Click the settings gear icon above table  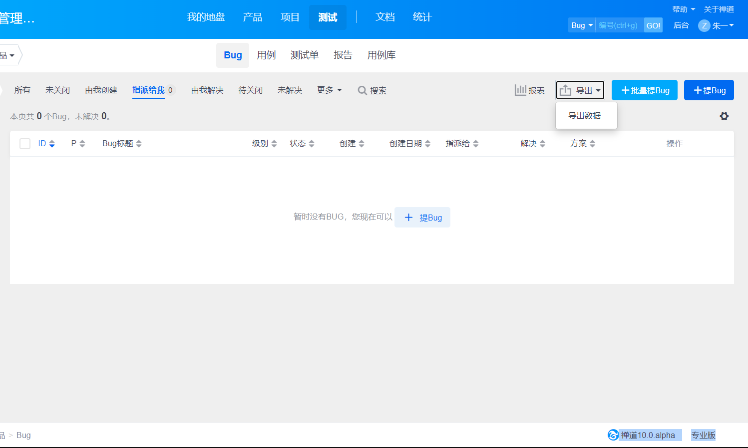pos(724,116)
